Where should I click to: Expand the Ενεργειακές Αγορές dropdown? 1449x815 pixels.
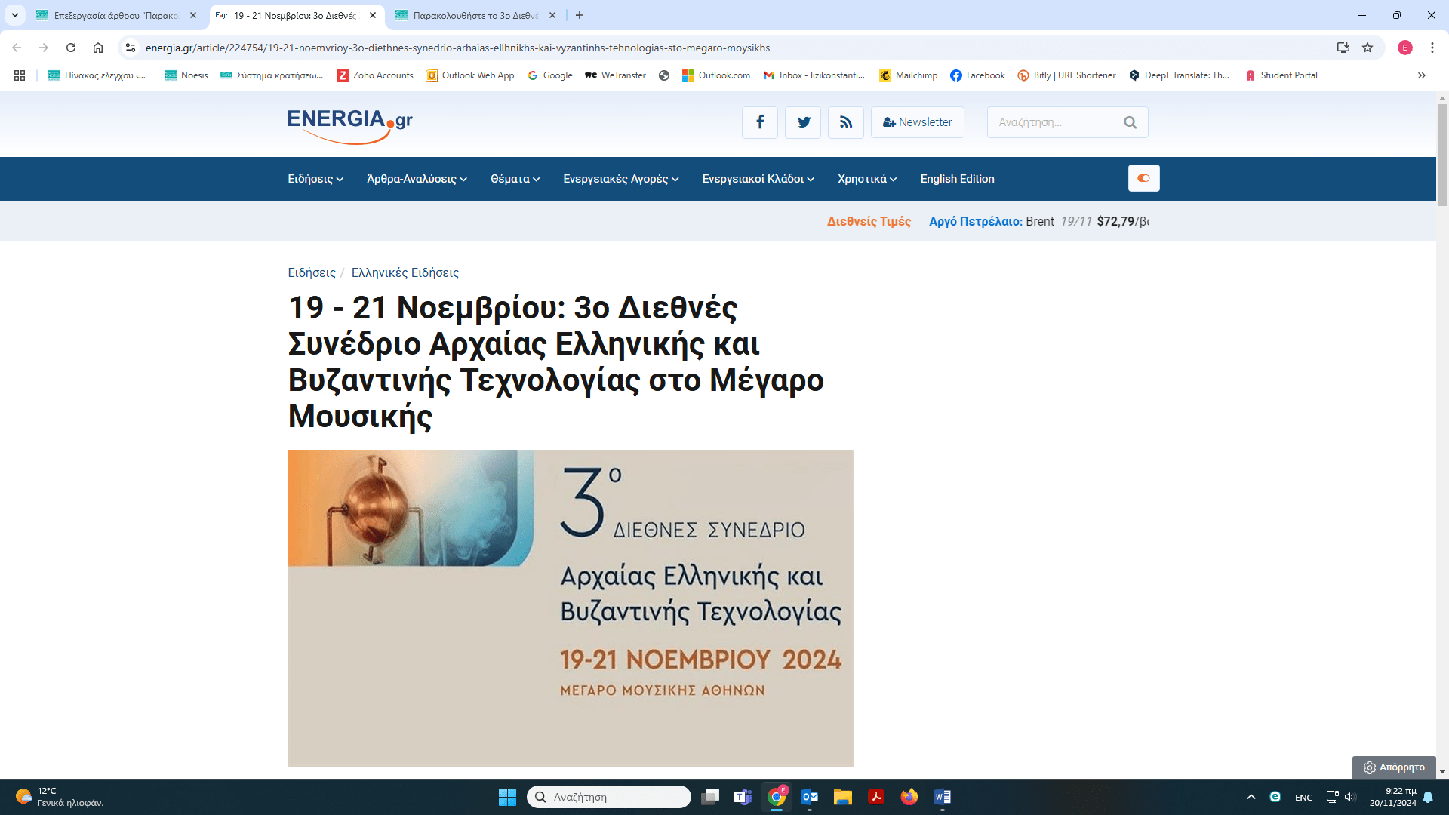click(620, 179)
